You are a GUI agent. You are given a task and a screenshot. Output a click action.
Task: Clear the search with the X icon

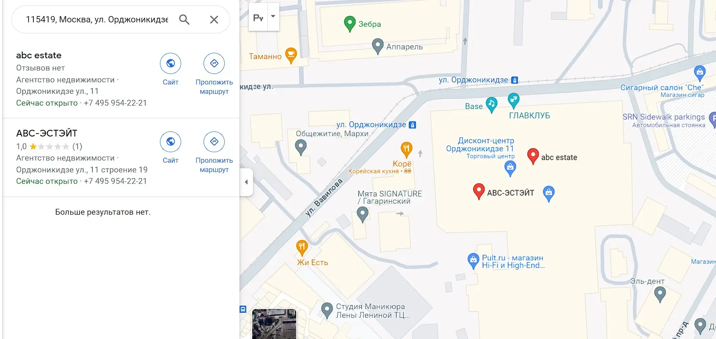click(x=214, y=19)
